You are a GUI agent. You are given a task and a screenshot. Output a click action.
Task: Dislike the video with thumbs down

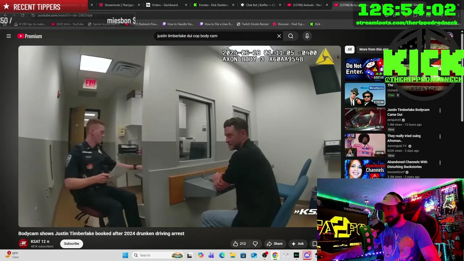click(x=255, y=244)
